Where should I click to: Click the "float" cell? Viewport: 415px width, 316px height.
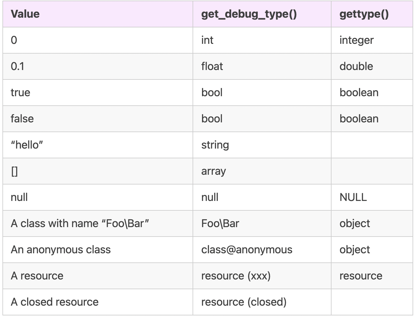(212, 66)
